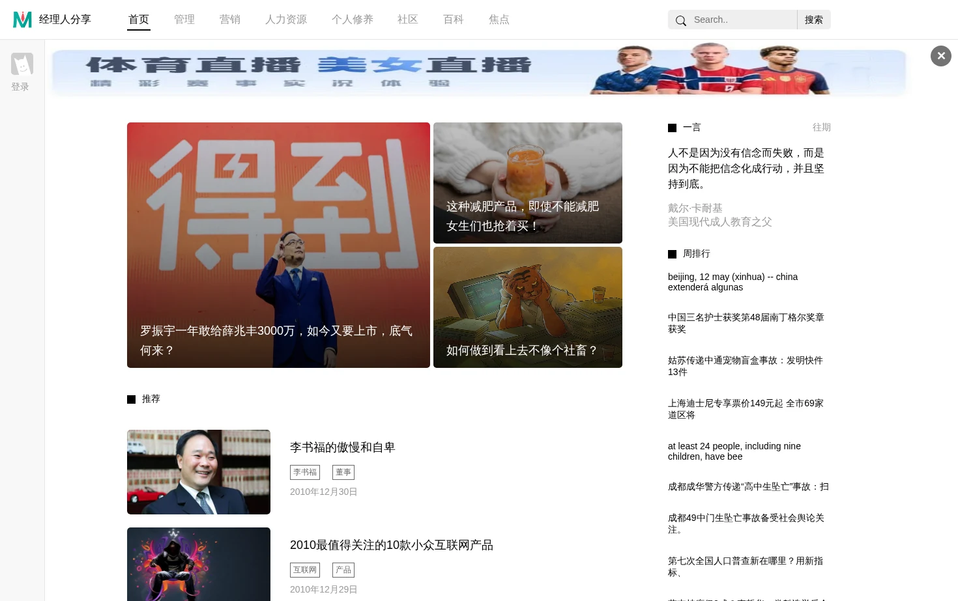The image size is (958, 601).
Task: Click the date 2010年12月30日
Action: pyautogui.click(x=324, y=492)
